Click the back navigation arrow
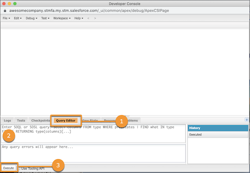 pos(88,18)
